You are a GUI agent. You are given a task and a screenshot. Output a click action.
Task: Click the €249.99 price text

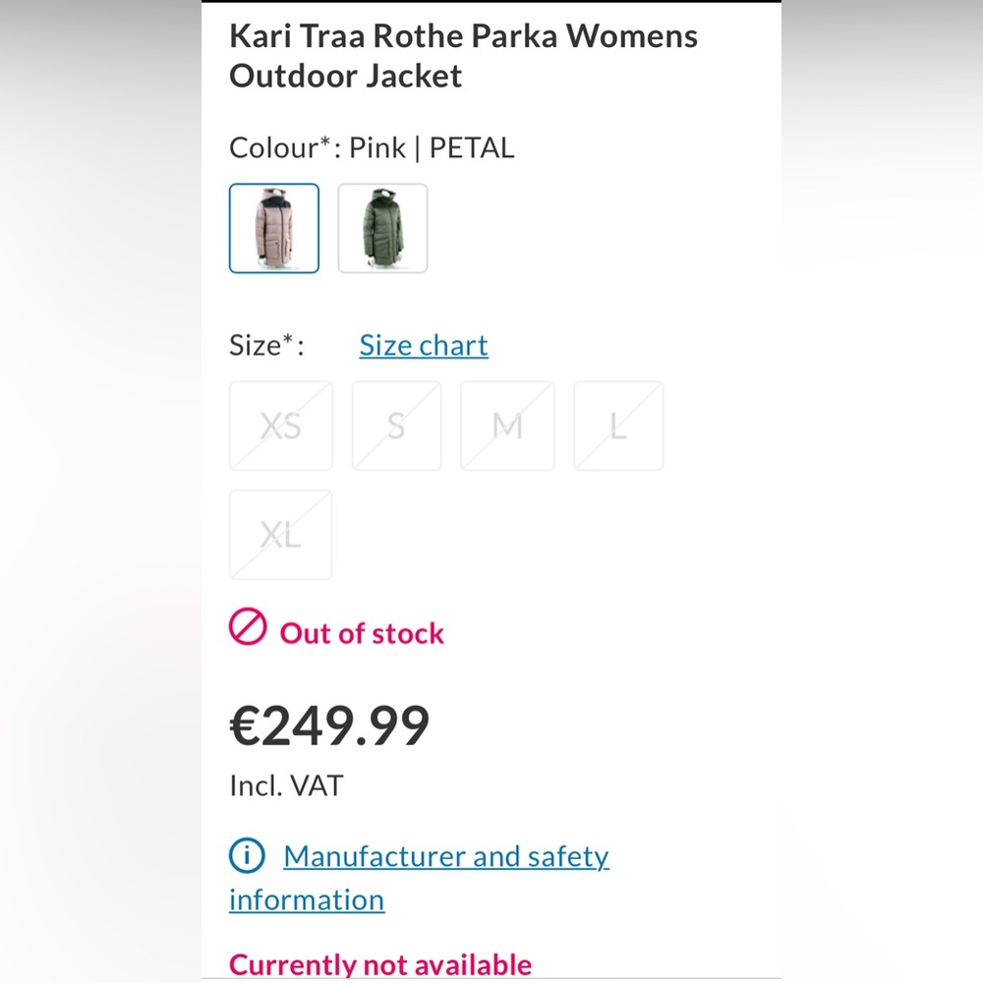(x=329, y=723)
